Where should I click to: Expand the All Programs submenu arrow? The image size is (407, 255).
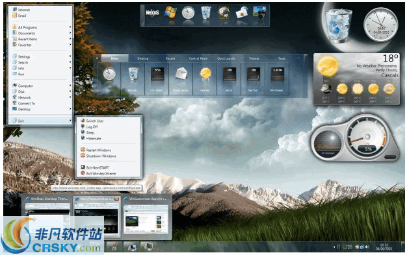pos(70,27)
